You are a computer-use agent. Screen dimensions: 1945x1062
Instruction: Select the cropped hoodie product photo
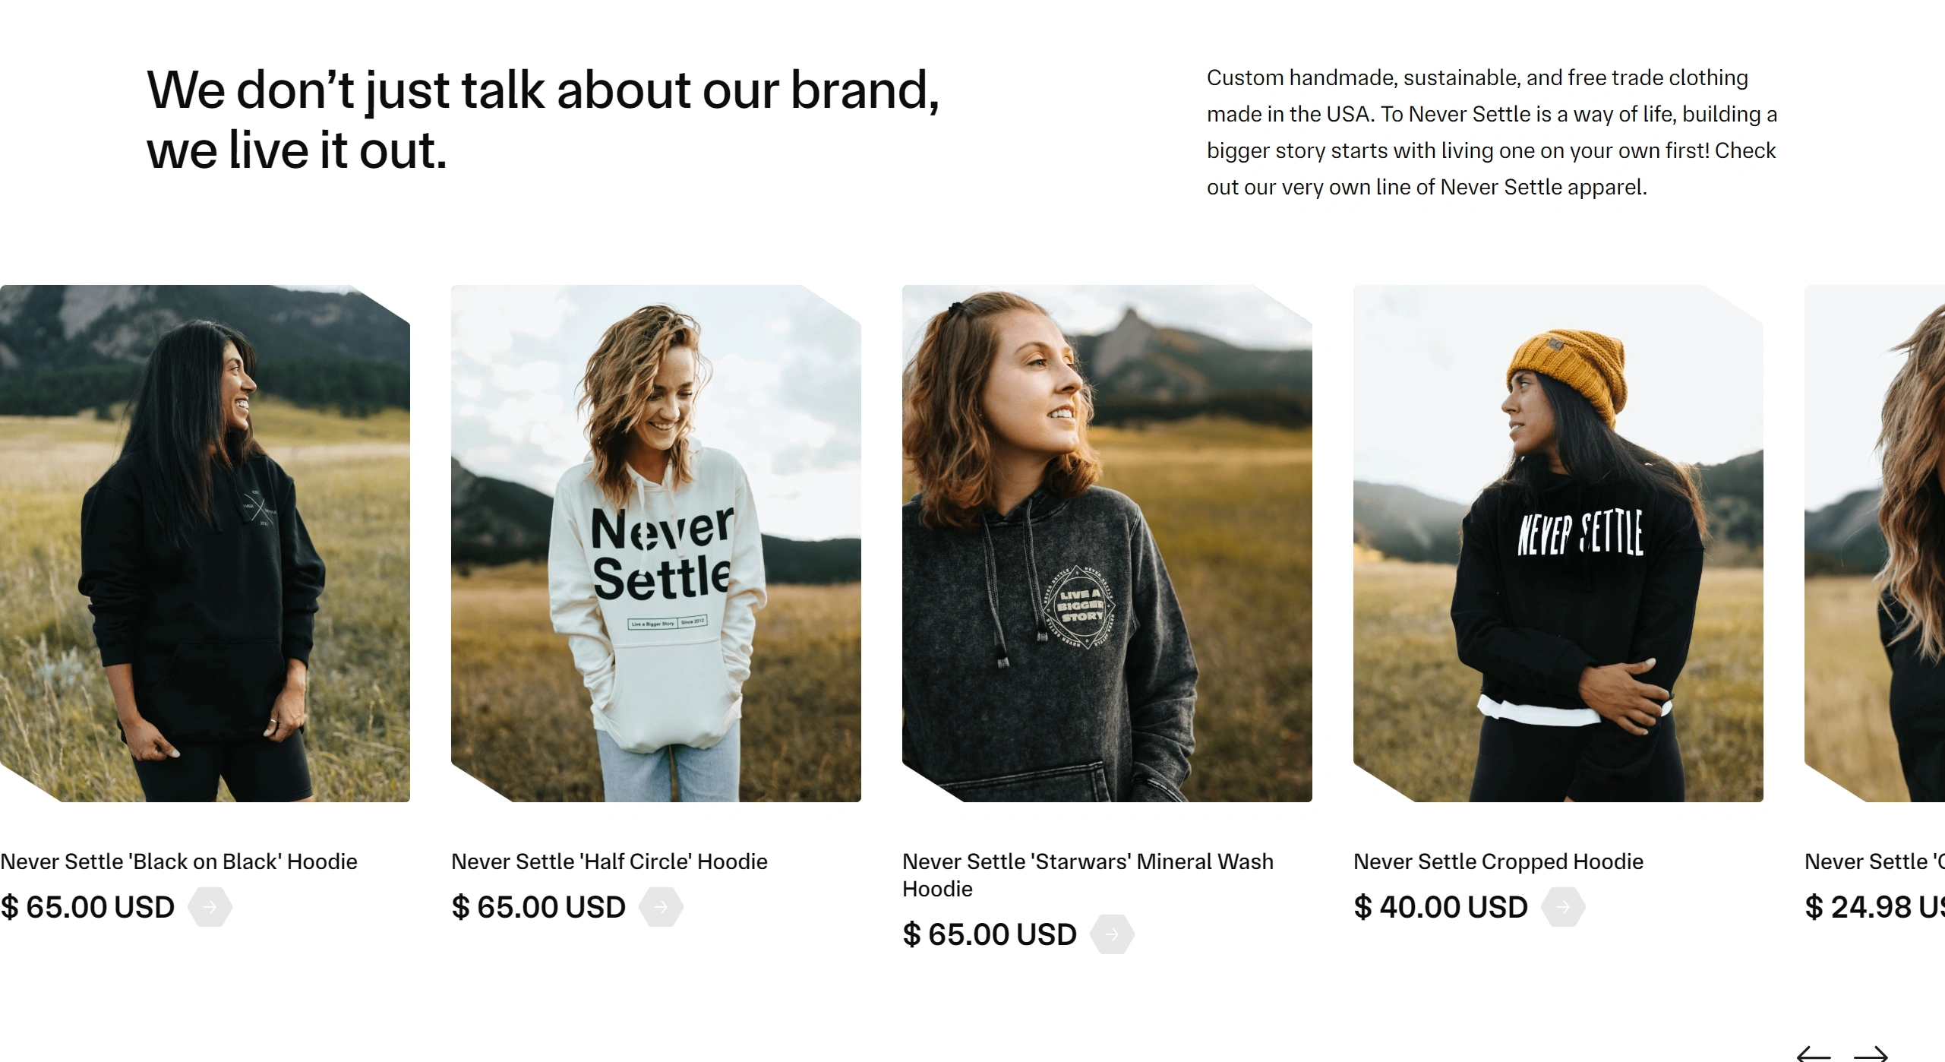(x=1557, y=555)
